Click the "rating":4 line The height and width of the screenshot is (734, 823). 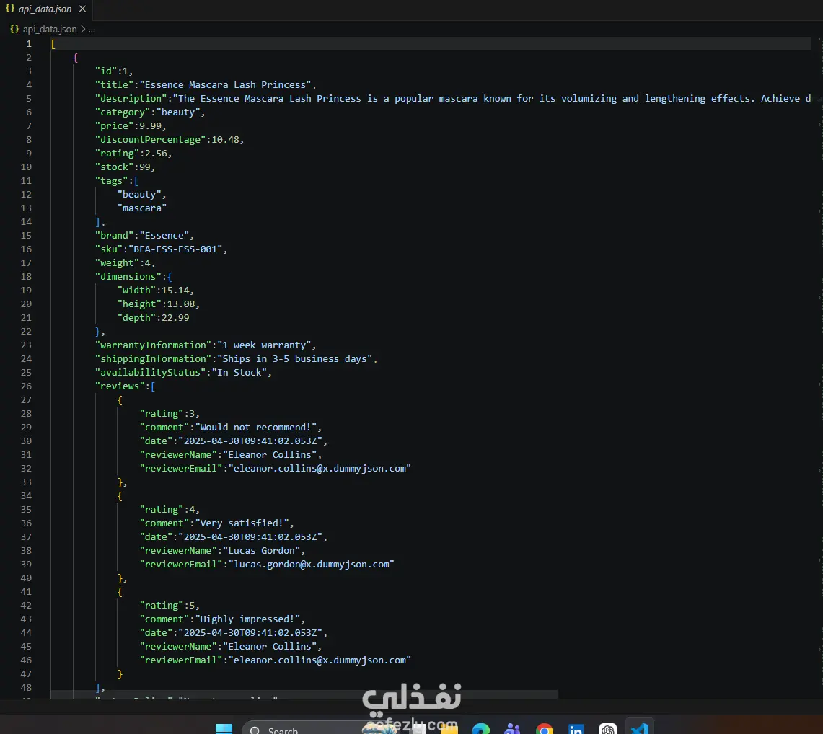[x=170, y=510]
